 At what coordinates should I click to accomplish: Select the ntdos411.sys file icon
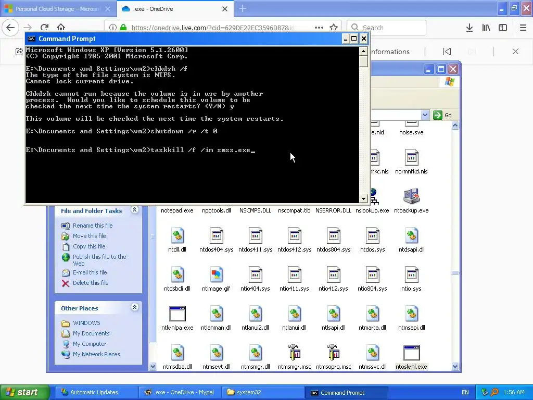pos(255,236)
